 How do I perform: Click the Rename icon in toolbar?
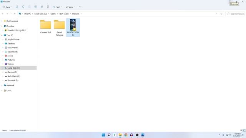(36, 7)
